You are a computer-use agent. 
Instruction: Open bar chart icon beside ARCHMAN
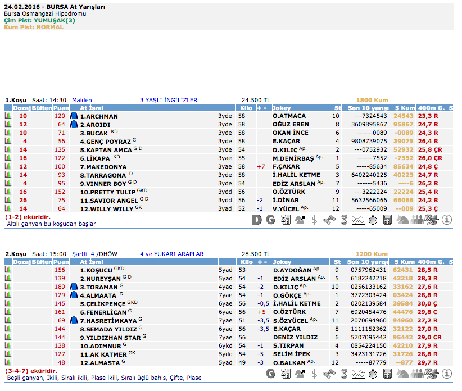pos(8,116)
